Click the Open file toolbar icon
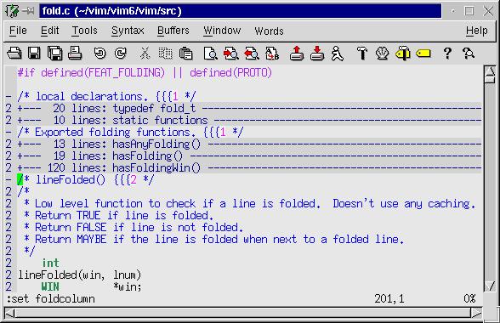Screen dimensions: 500x323 14,54
